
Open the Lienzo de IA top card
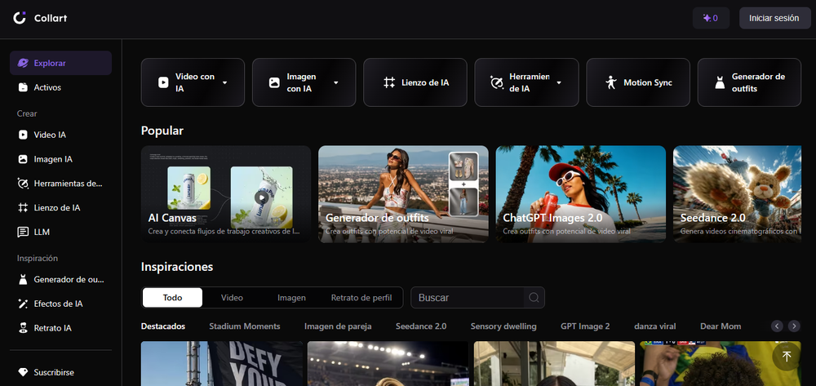[x=415, y=82]
